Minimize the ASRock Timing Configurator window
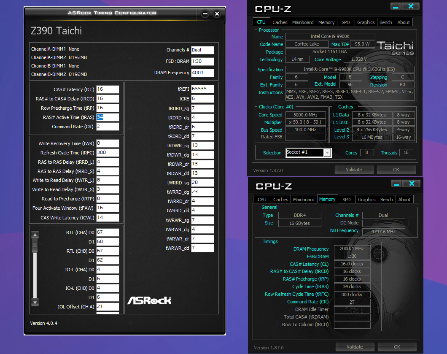Screen dimensions: 447x354 click(205, 14)
